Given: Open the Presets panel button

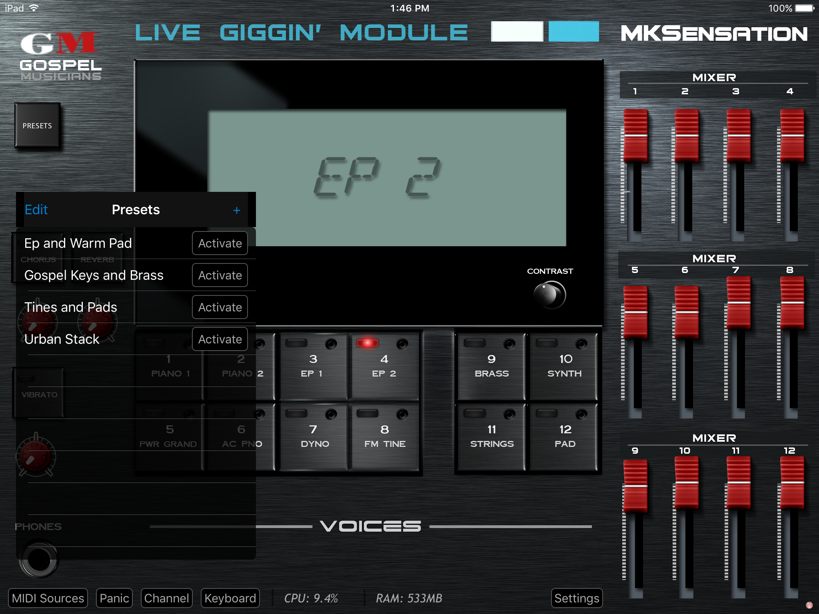Looking at the screenshot, I should [37, 126].
